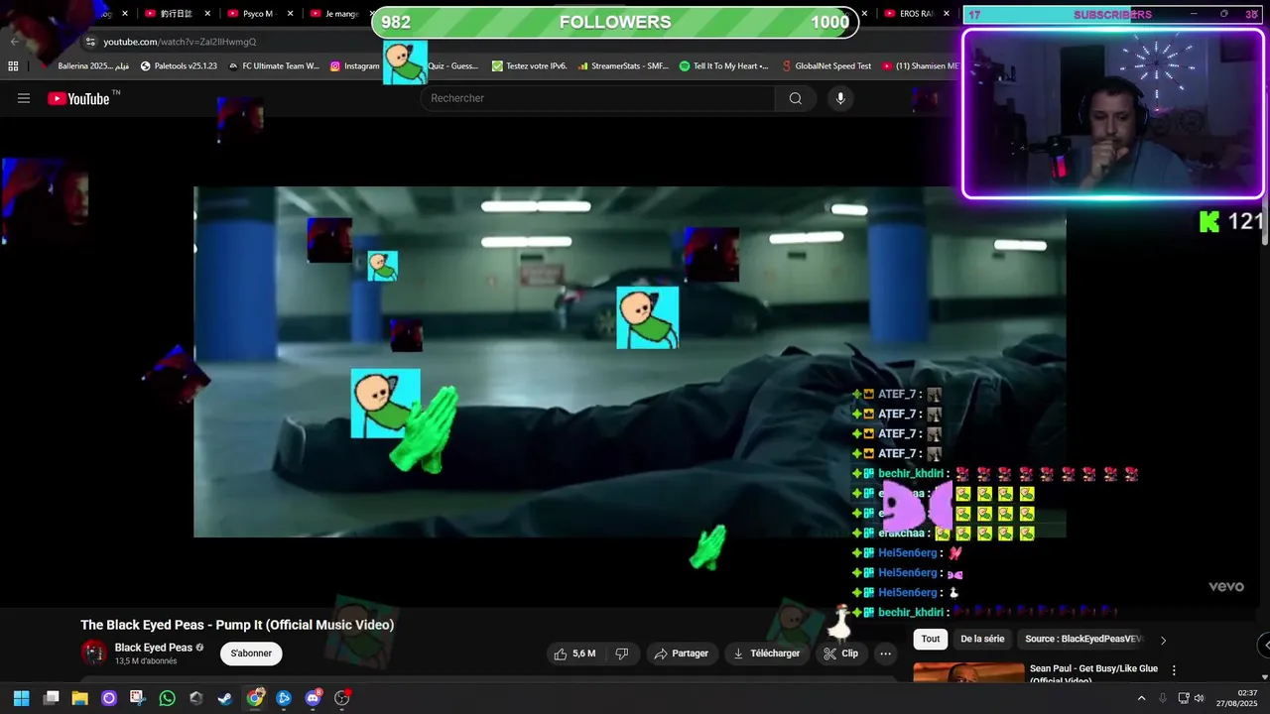Open the Sean Paul video options menu

point(1174,670)
